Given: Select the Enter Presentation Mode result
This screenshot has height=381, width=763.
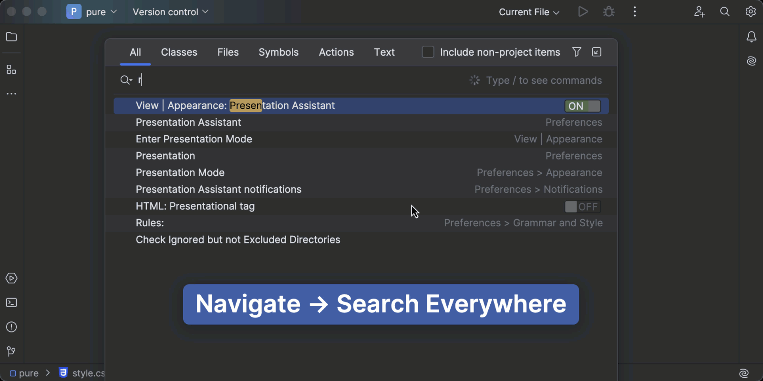Looking at the screenshot, I should [x=361, y=139].
